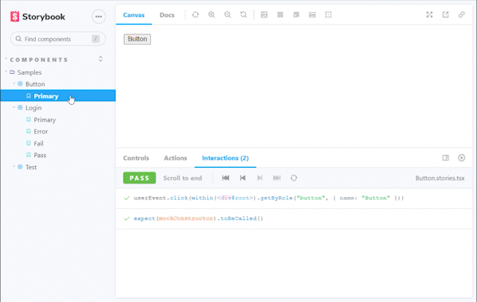
Task: Collapse the COMPONENTS section heading
Action: [x=39, y=60]
